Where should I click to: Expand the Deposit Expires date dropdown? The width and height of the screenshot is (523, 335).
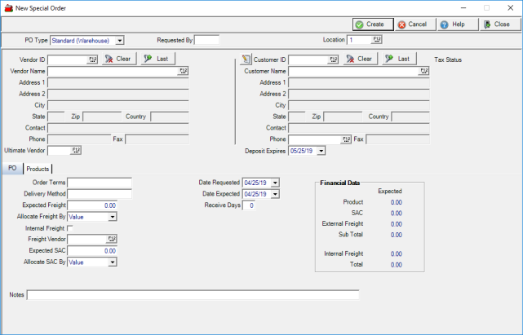[x=321, y=151]
